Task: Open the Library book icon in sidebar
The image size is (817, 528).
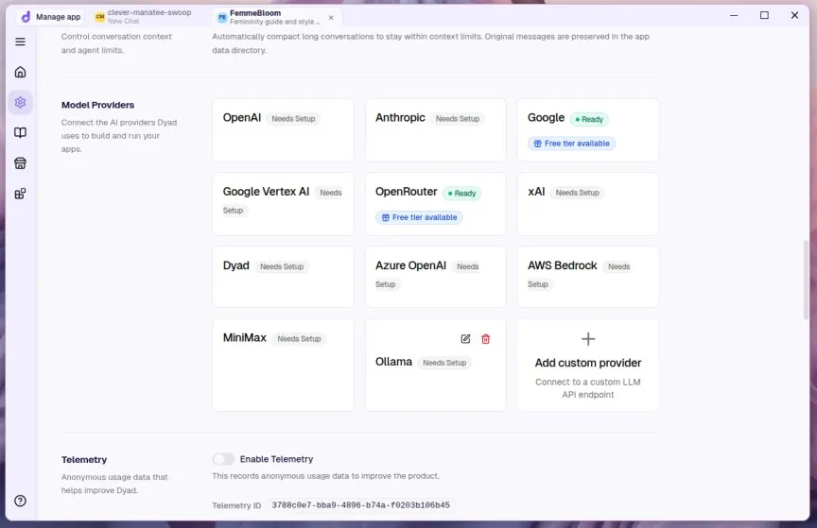Action: [x=20, y=133]
